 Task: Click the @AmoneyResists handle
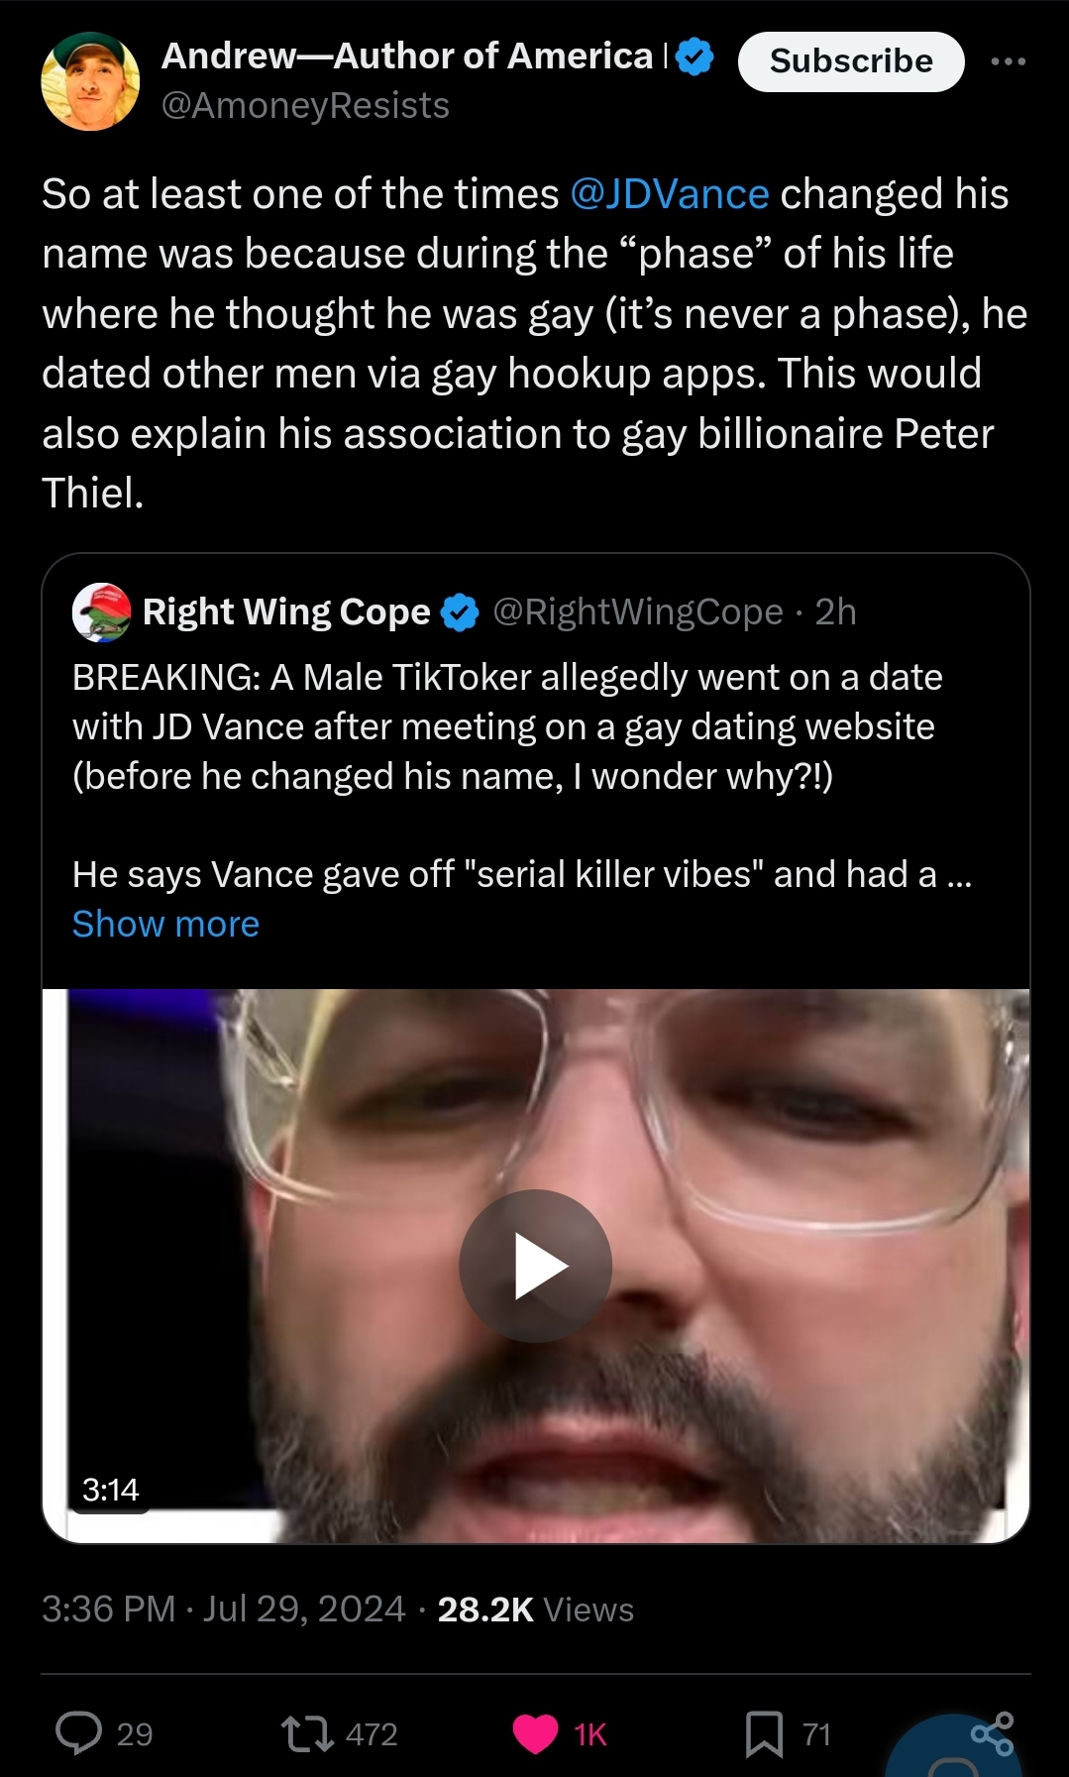click(305, 105)
